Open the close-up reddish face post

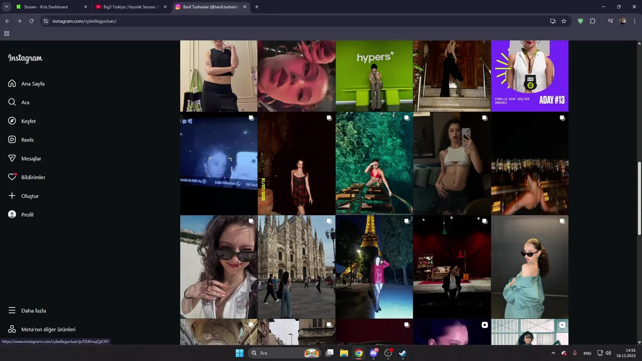click(296, 76)
